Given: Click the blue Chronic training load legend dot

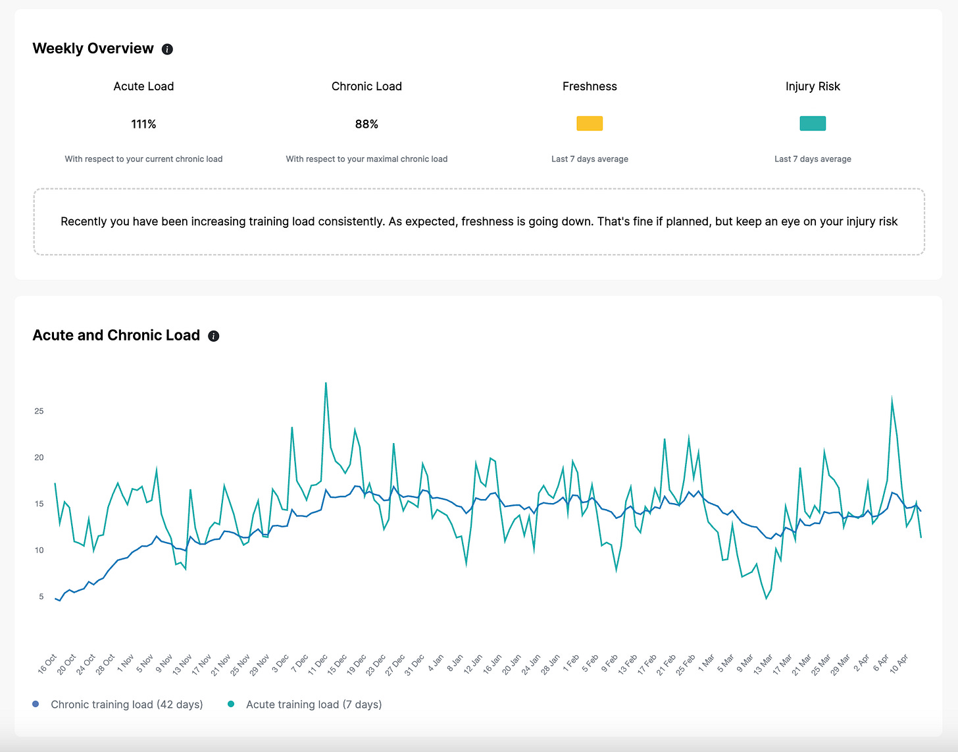Looking at the screenshot, I should 35,704.
